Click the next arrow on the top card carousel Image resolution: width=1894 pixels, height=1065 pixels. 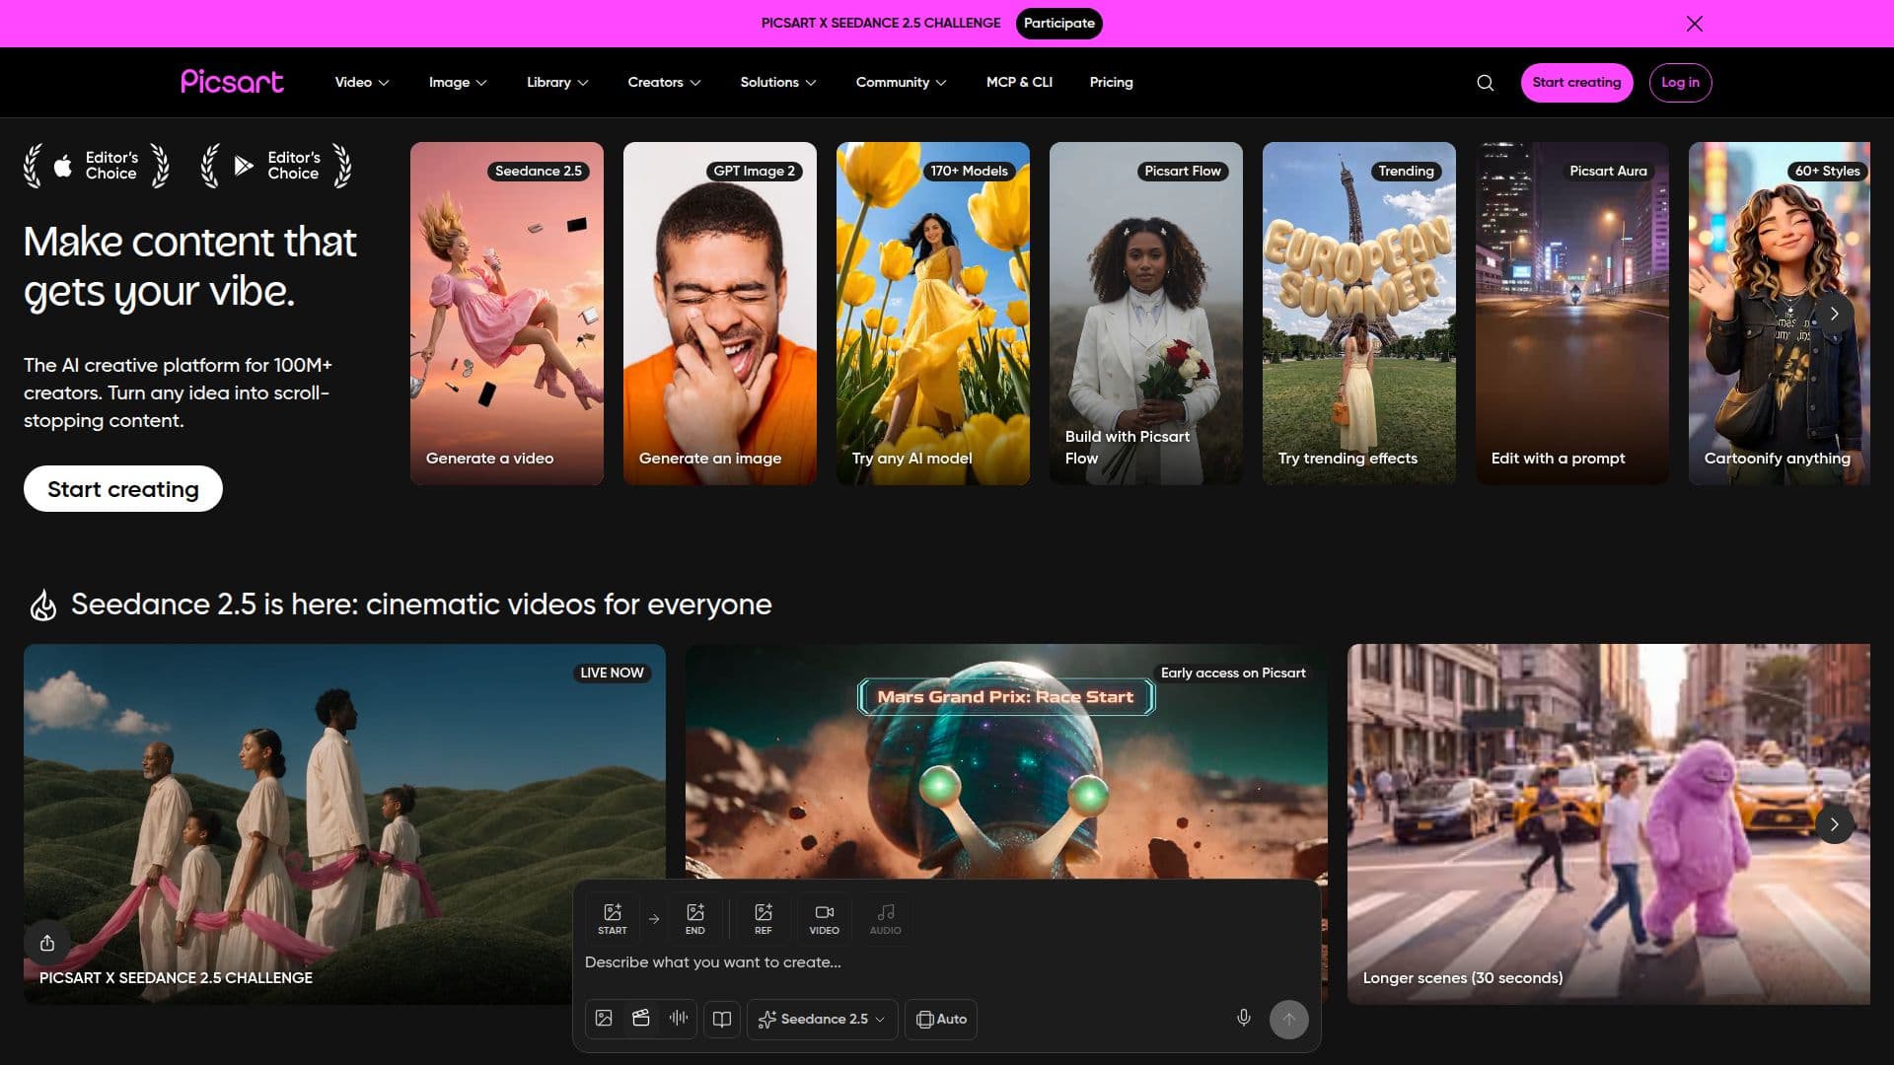[x=1834, y=314]
